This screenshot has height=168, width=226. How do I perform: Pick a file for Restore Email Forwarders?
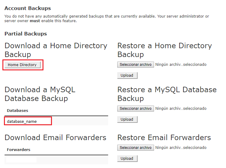coord(135,148)
